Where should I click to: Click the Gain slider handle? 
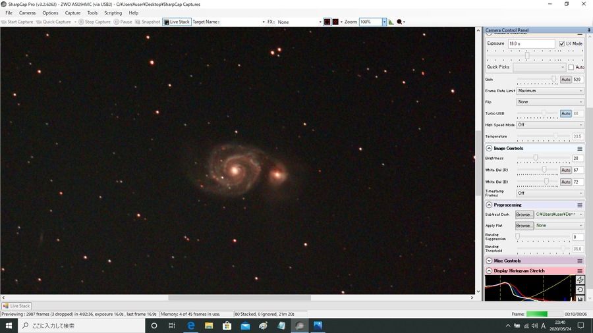click(x=553, y=79)
